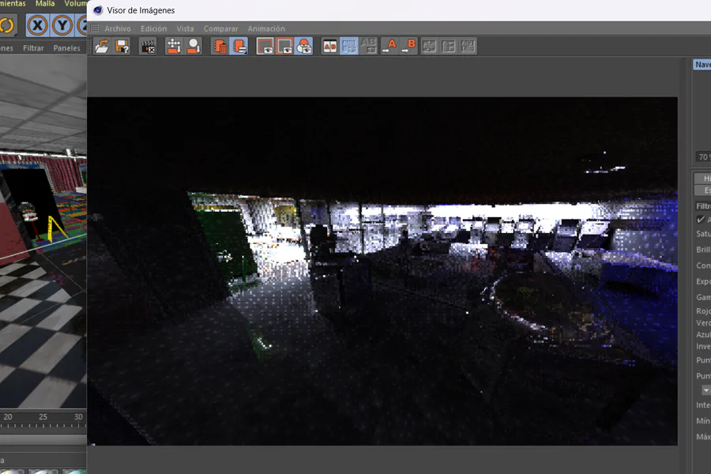Open the Archivo menu in Visor

click(118, 28)
